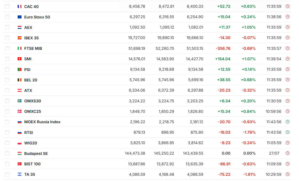Viewport: 299px width, 181px height.
Task: Click the Poland flag icon beside WIG20
Action: [20, 143]
